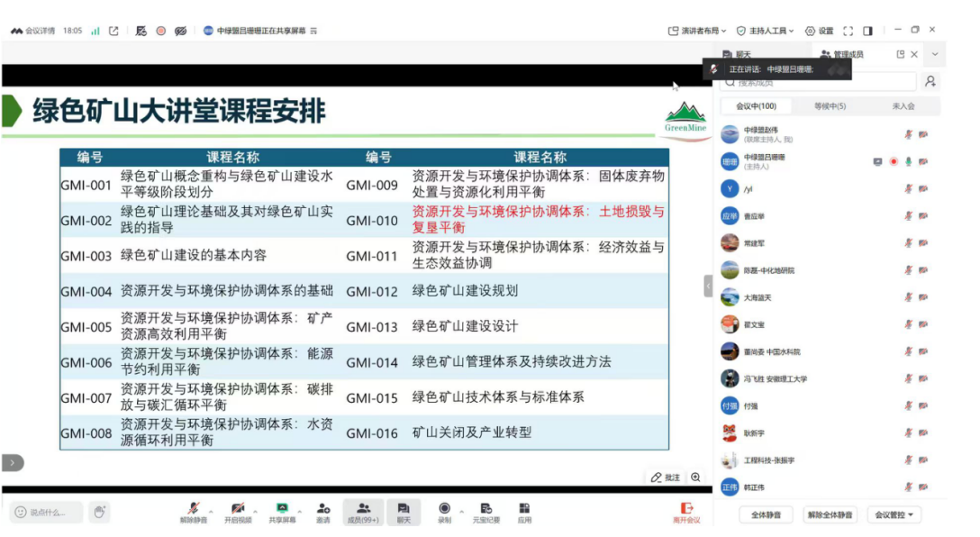This screenshot has width=980, height=537.
Task: Toggle the 成员 members panel
Action: click(x=363, y=510)
